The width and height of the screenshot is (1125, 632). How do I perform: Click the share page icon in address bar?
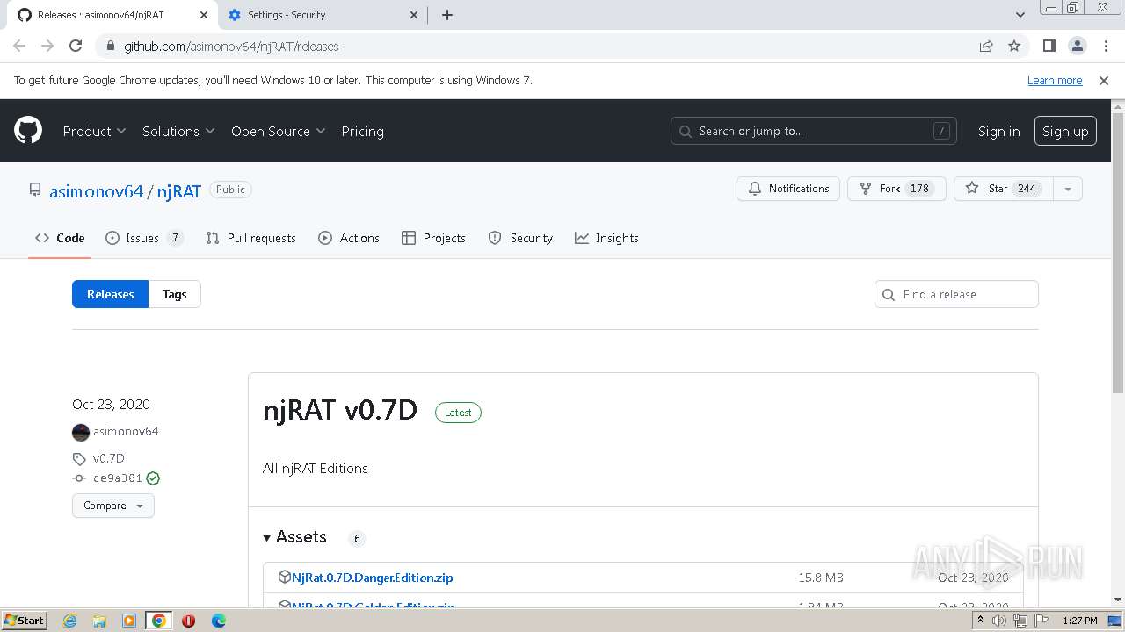point(986,46)
